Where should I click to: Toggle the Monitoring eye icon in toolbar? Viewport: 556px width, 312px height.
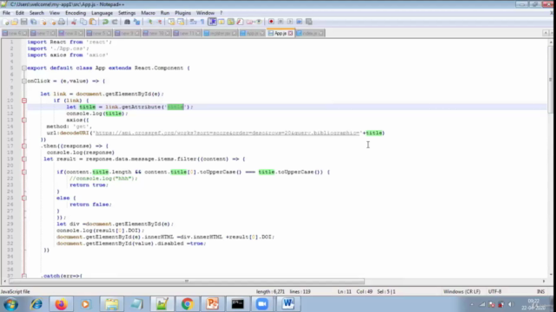259,22
